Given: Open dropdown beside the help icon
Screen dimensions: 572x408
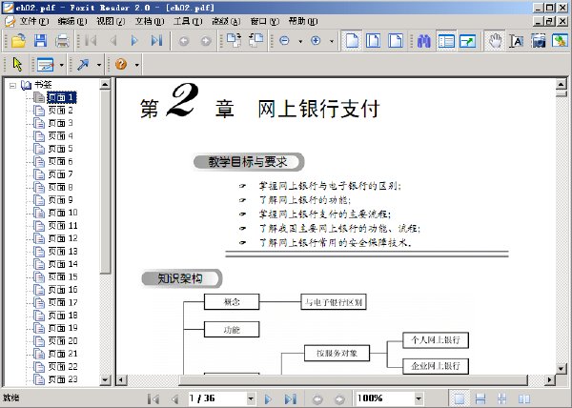Looking at the screenshot, I should click(137, 65).
